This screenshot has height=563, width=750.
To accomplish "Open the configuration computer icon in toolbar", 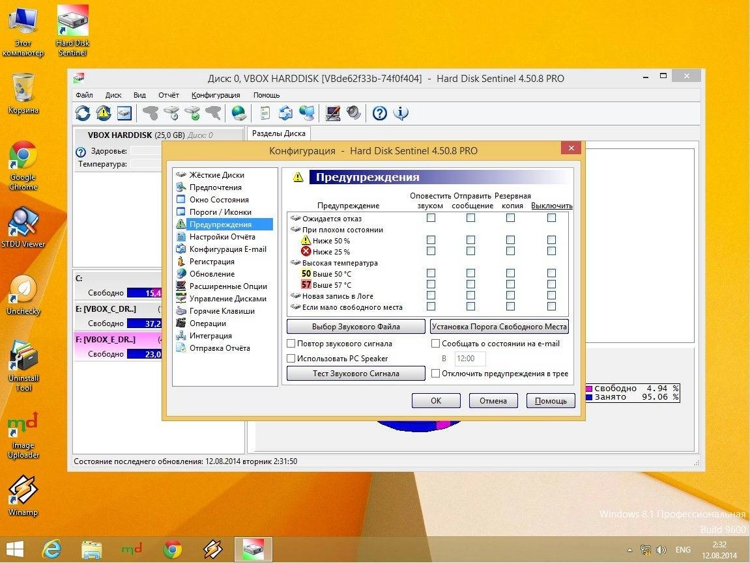I will tap(332, 113).
